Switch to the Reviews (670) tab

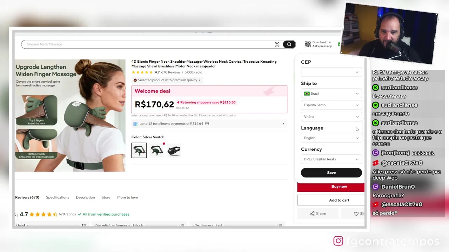coord(27,197)
